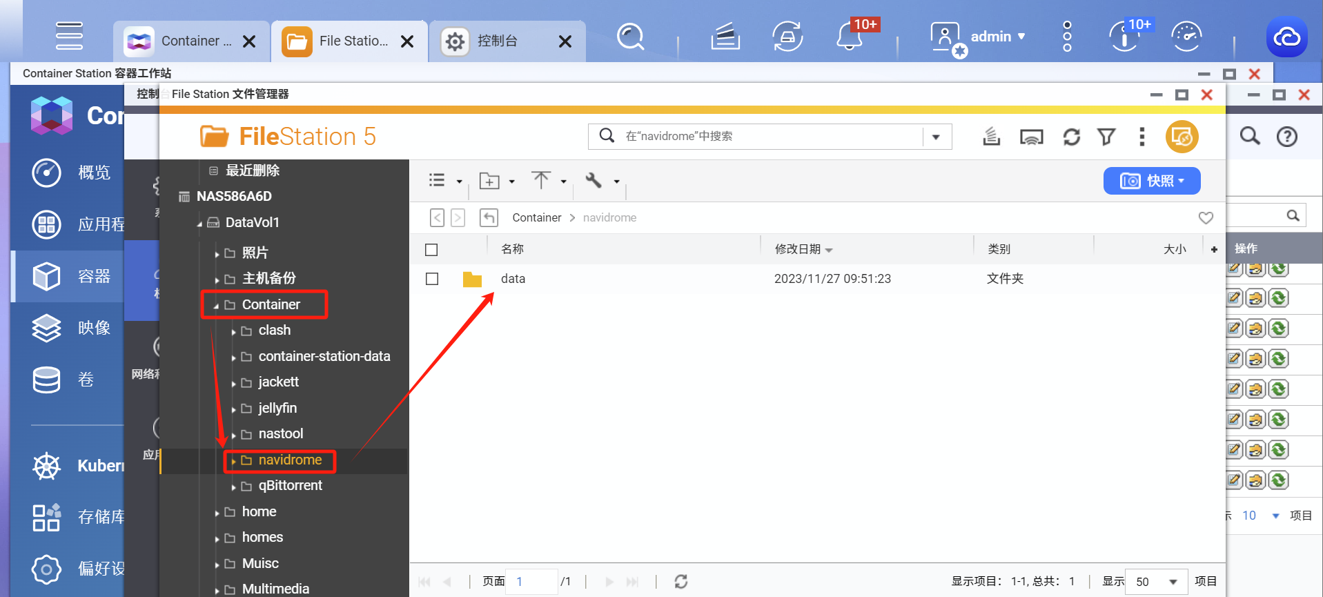Open the items-per-page 50 dropdown
The image size is (1323, 597).
coord(1156,582)
